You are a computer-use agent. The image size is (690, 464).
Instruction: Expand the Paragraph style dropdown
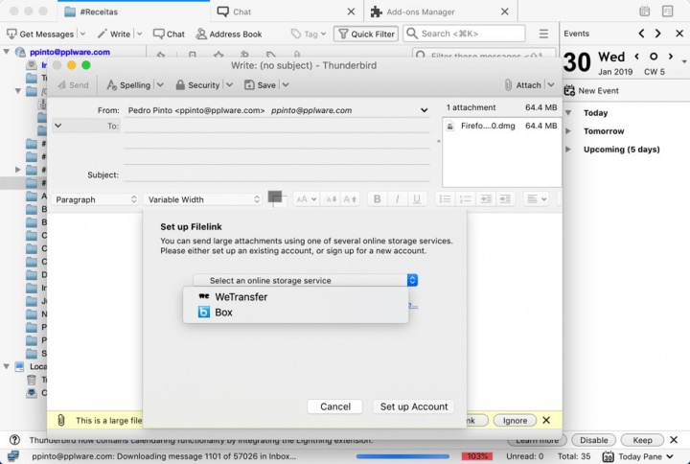(x=96, y=199)
